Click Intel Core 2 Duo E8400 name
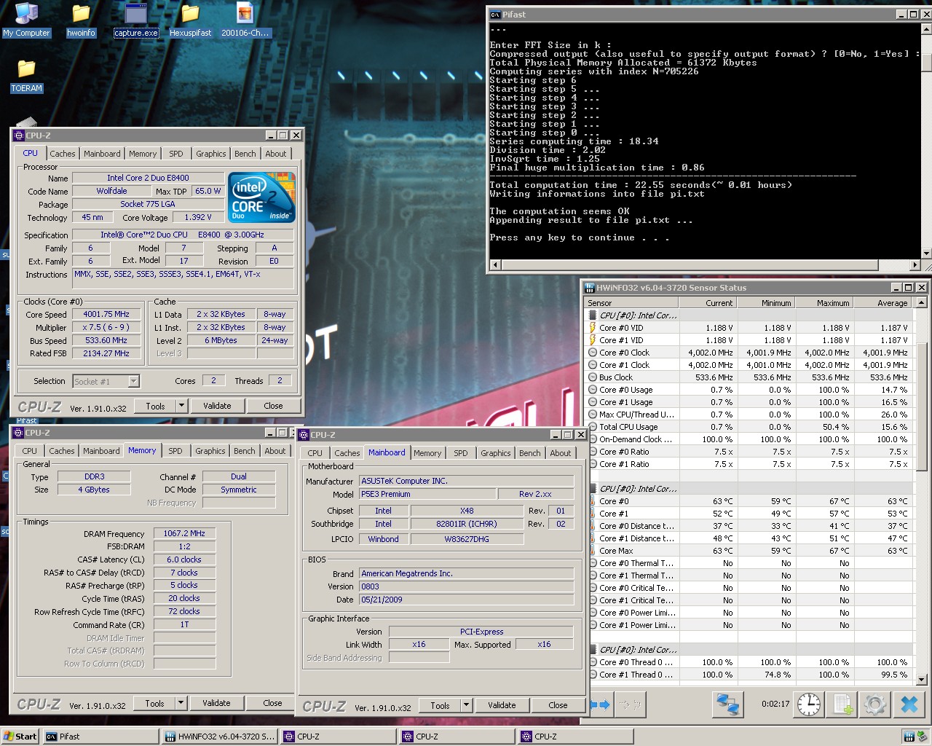 [x=148, y=178]
